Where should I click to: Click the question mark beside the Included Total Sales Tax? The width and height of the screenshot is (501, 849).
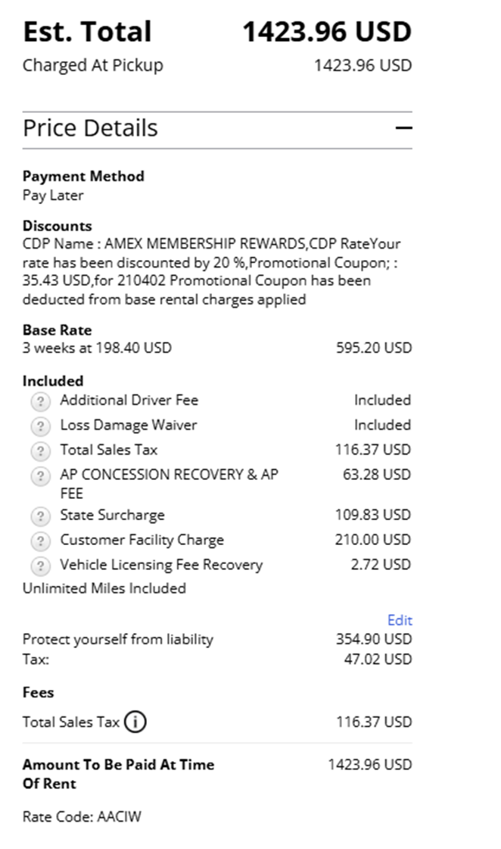coord(43,451)
